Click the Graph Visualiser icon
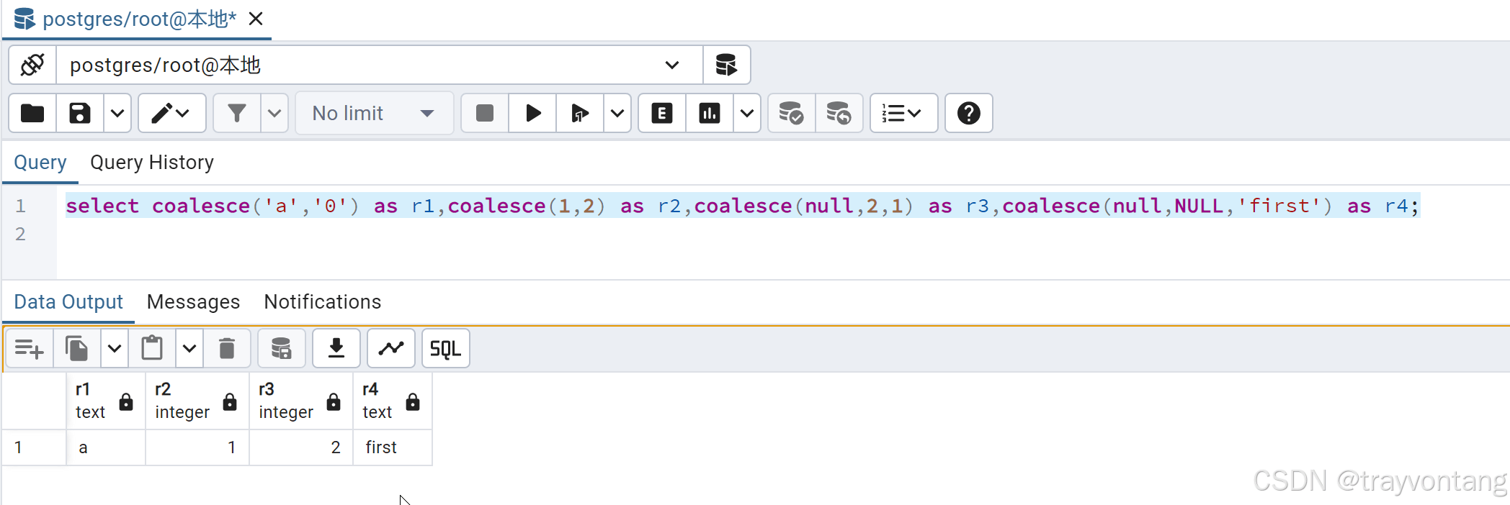1510x505 pixels. point(391,349)
